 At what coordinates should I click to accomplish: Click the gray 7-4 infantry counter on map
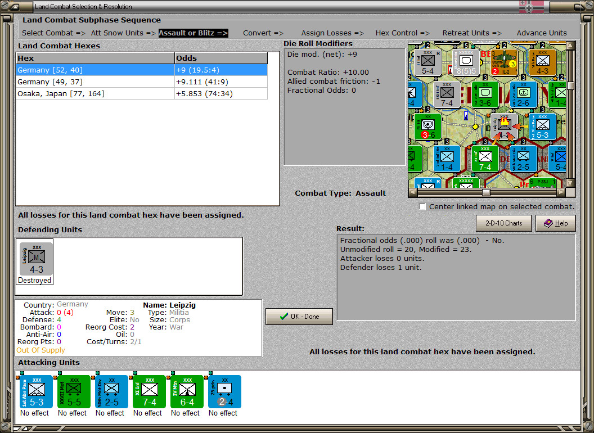447,94
